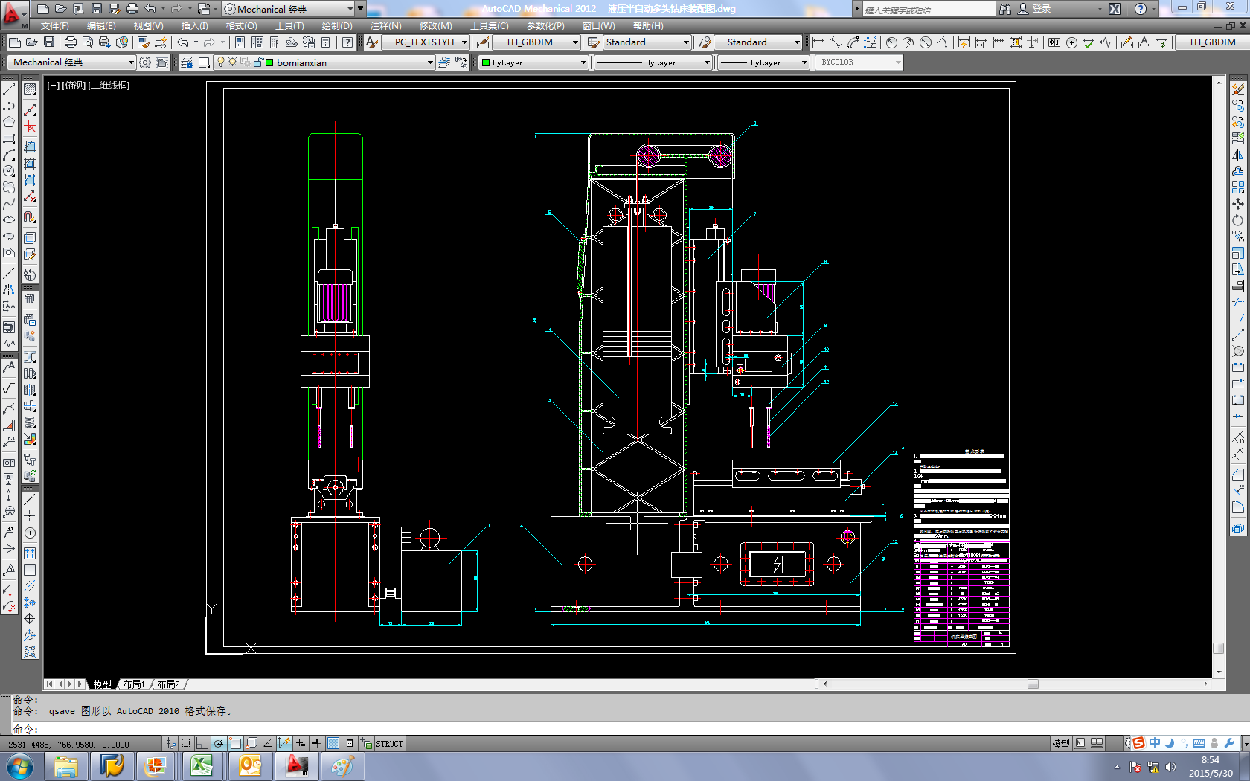Toggle Grid display in status bar
The image size is (1250, 781).
pos(186,743)
